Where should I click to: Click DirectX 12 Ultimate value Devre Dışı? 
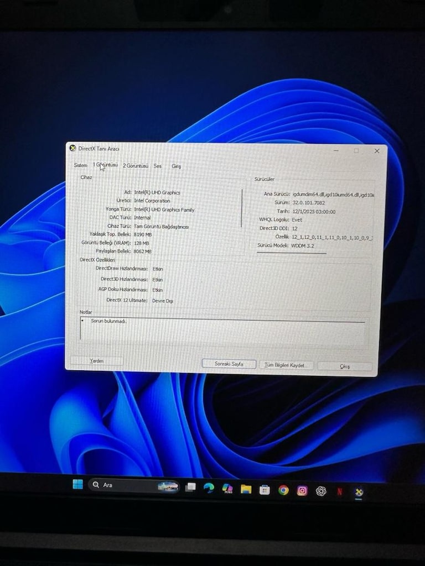point(163,301)
